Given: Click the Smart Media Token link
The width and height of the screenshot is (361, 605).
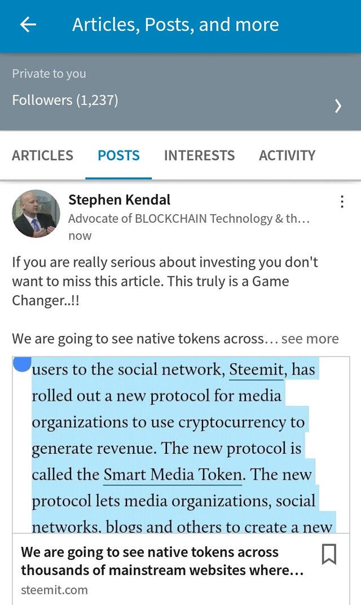Looking at the screenshot, I should [x=173, y=474].
